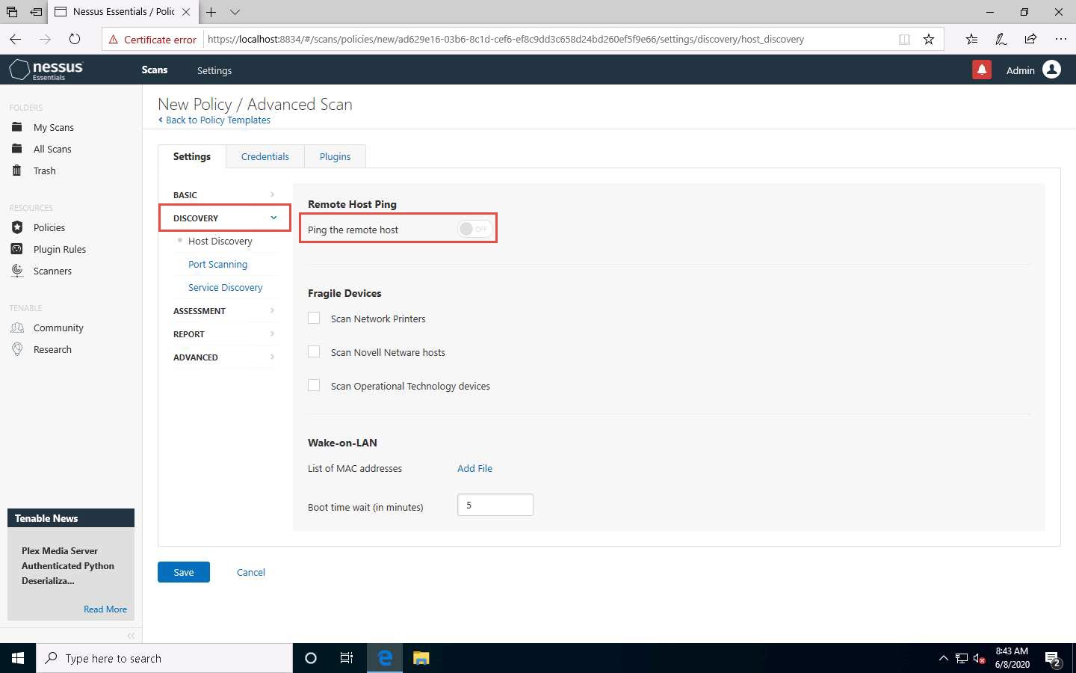Image resolution: width=1076 pixels, height=673 pixels.
Task: Expand the BASIC settings section
Action: pyautogui.click(x=224, y=194)
